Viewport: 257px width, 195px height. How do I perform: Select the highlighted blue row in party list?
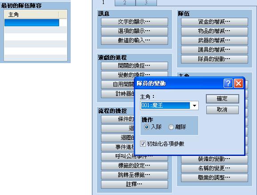32,23
